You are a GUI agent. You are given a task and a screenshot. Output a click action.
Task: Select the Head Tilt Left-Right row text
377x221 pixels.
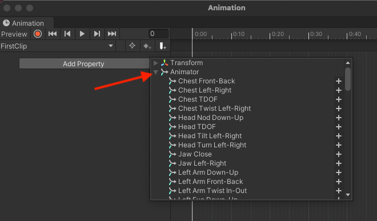pos(210,136)
